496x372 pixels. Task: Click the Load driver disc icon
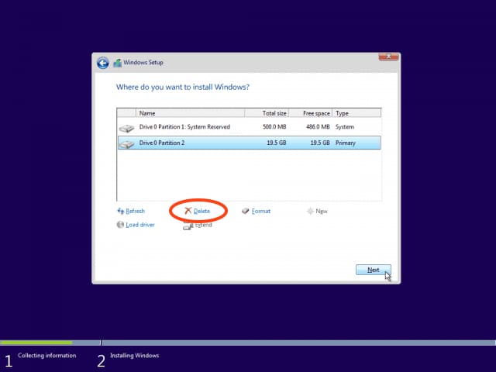click(120, 225)
